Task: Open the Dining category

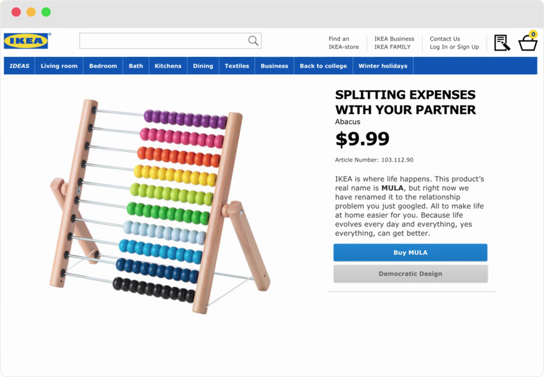Action: [203, 65]
